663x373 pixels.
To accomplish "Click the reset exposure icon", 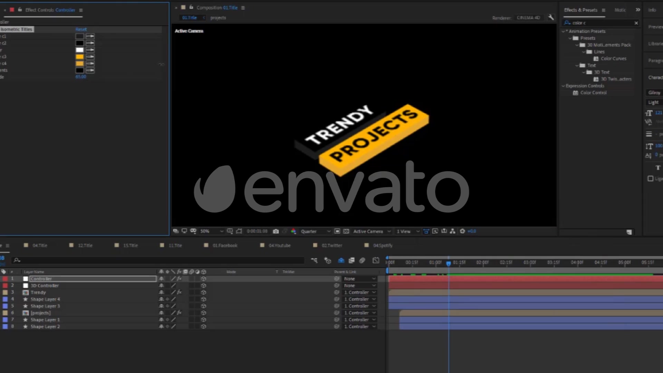I will [462, 231].
